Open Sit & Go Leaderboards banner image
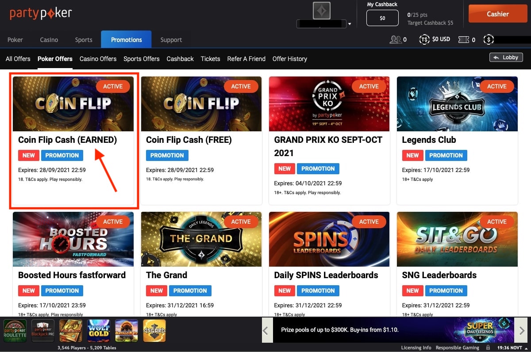 coord(457,239)
